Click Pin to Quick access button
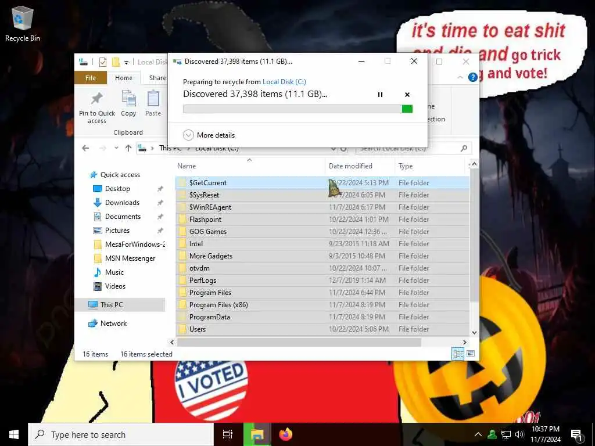 pos(97,107)
